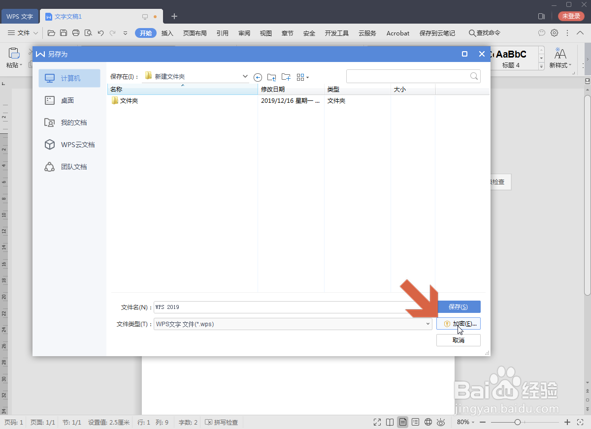Image resolution: width=591 pixels, height=429 pixels.
Task: Create a new folder using the new-folder icon
Action: click(286, 77)
